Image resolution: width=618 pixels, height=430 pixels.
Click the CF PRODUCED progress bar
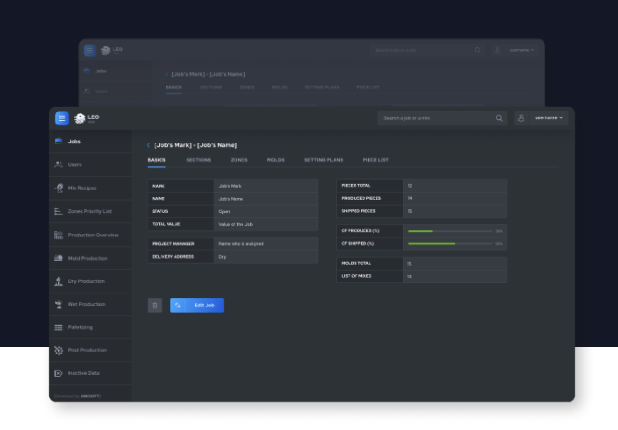tap(450, 231)
